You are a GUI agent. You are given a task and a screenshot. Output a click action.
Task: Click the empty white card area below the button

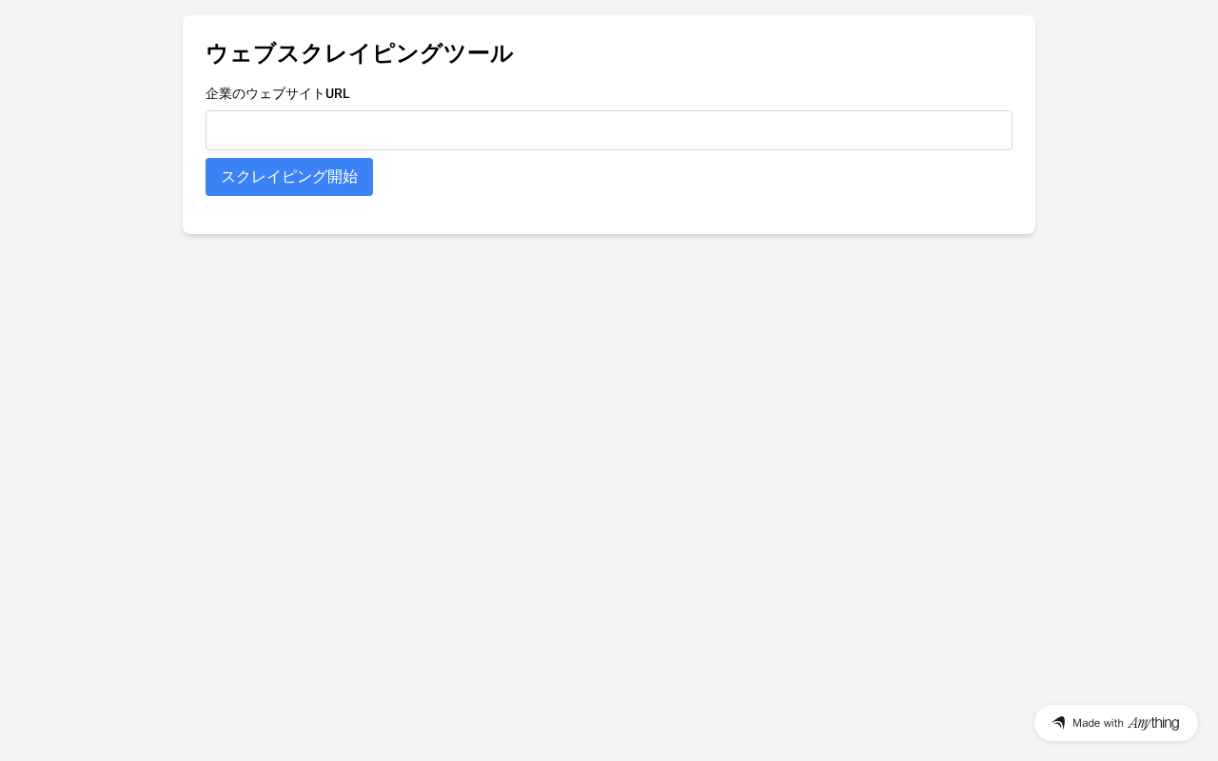[x=609, y=215]
